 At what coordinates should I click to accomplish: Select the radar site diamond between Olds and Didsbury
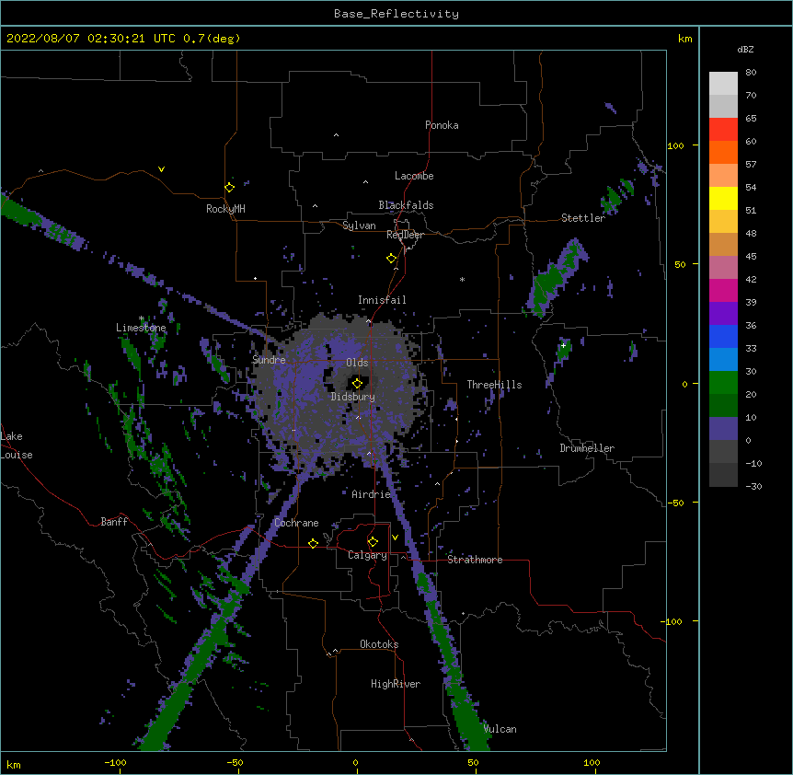(x=358, y=384)
